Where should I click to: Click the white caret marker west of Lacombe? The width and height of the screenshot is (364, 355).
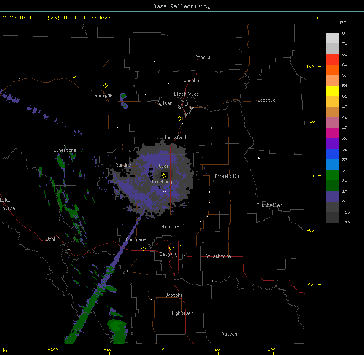pyautogui.click(x=168, y=83)
